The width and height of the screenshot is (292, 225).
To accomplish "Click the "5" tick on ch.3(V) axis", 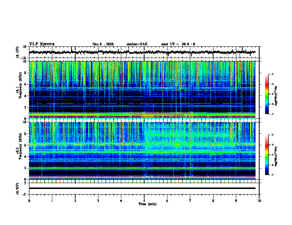I will [26, 183].
